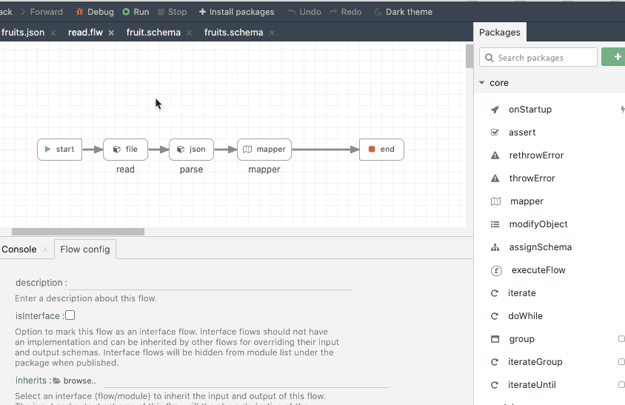Switch to the read.flw tab
This screenshot has width=625, height=405.
[85, 33]
